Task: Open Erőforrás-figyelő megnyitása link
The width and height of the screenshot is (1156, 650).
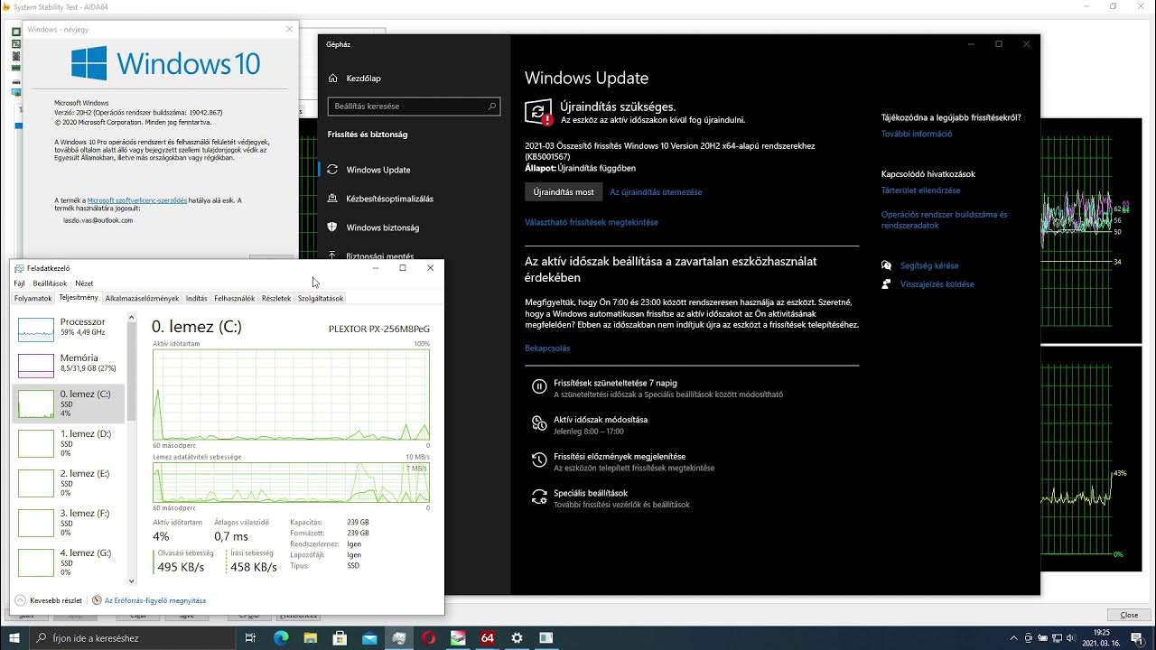Action: tap(155, 600)
